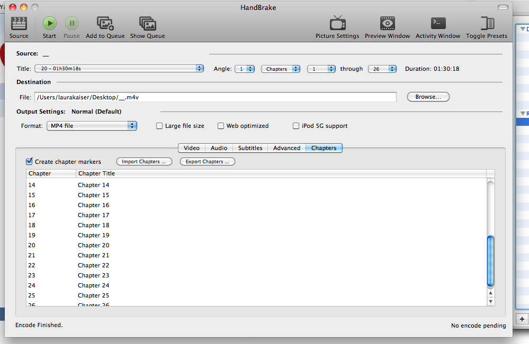
Task: Open the end chapter dropdown showing 26
Action: [x=382, y=69]
